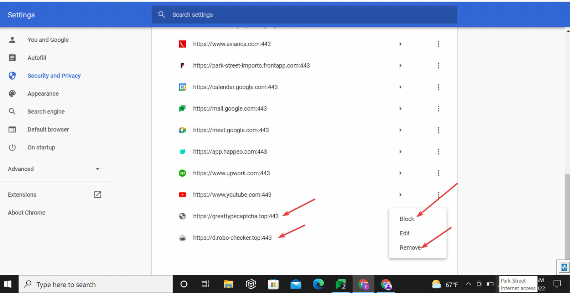
Task: Open Extensions page
Action: pyautogui.click(x=22, y=195)
